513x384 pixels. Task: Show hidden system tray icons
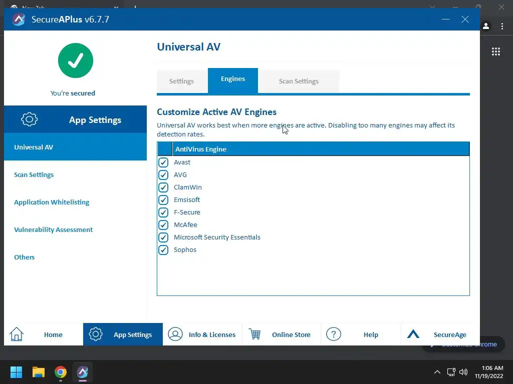(x=437, y=372)
